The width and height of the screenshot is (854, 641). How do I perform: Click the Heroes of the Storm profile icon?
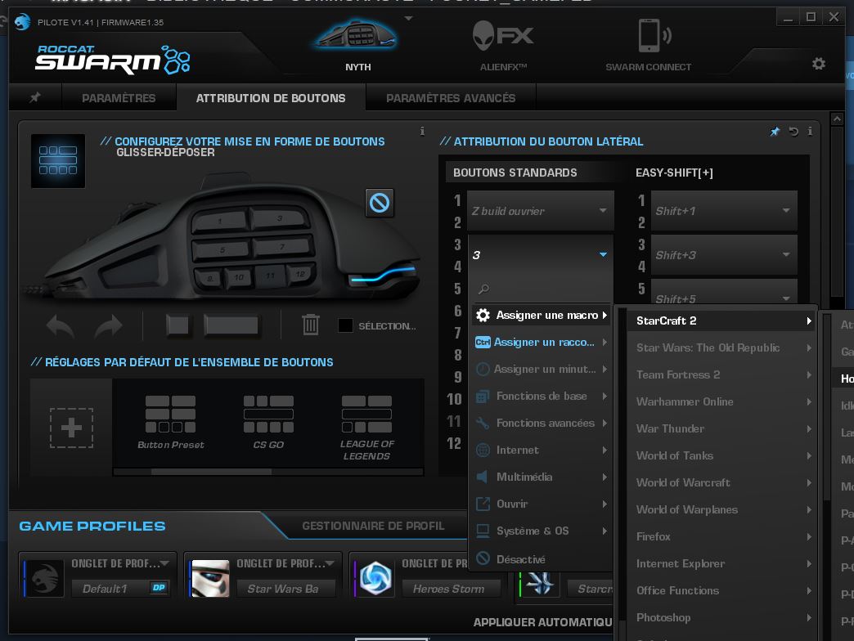coord(375,578)
